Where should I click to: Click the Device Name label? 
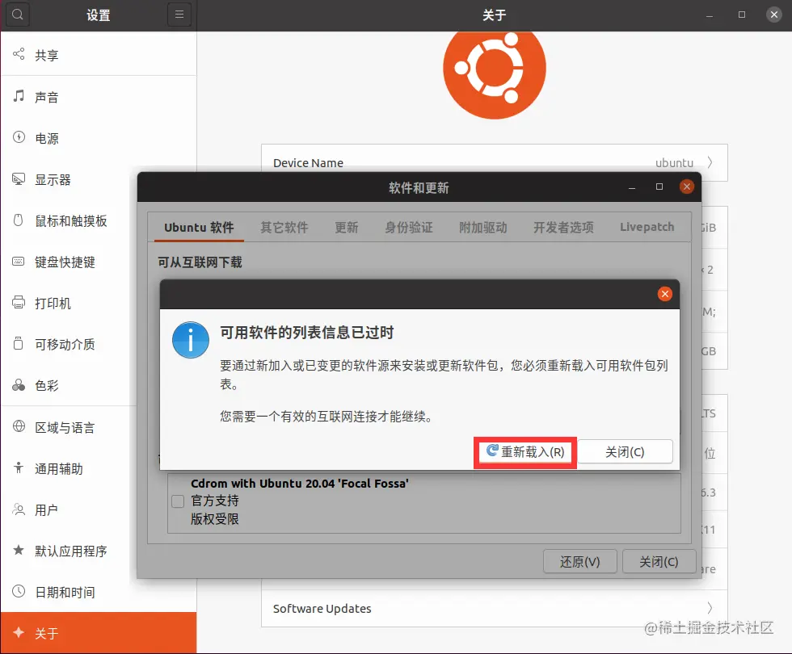(x=308, y=163)
